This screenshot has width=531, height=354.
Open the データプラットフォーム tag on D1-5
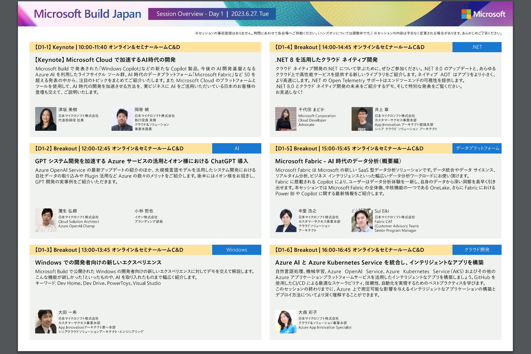[x=477, y=148]
